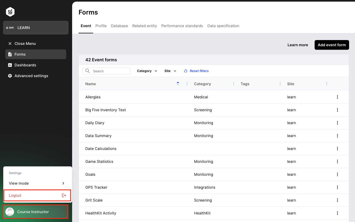Switch to the Profile tab
This screenshot has height=222, width=355.
(x=101, y=26)
